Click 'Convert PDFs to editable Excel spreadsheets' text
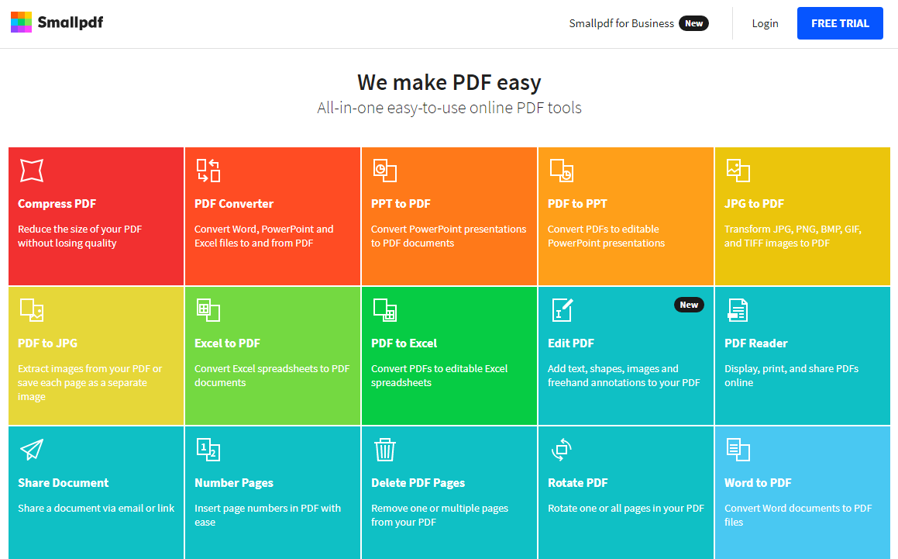The height and width of the screenshot is (559, 898). click(x=439, y=375)
